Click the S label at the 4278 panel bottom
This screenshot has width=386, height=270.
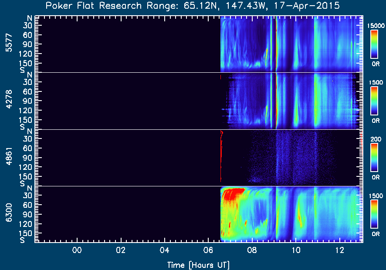pyautogui.click(x=23, y=127)
